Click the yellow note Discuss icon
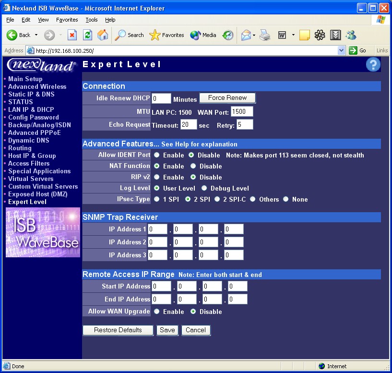The image size is (392, 373). [x=304, y=35]
